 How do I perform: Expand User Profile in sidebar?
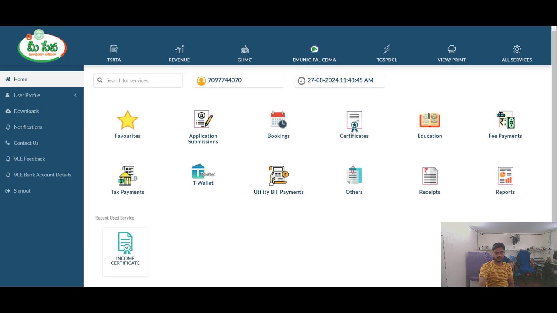coord(42,95)
